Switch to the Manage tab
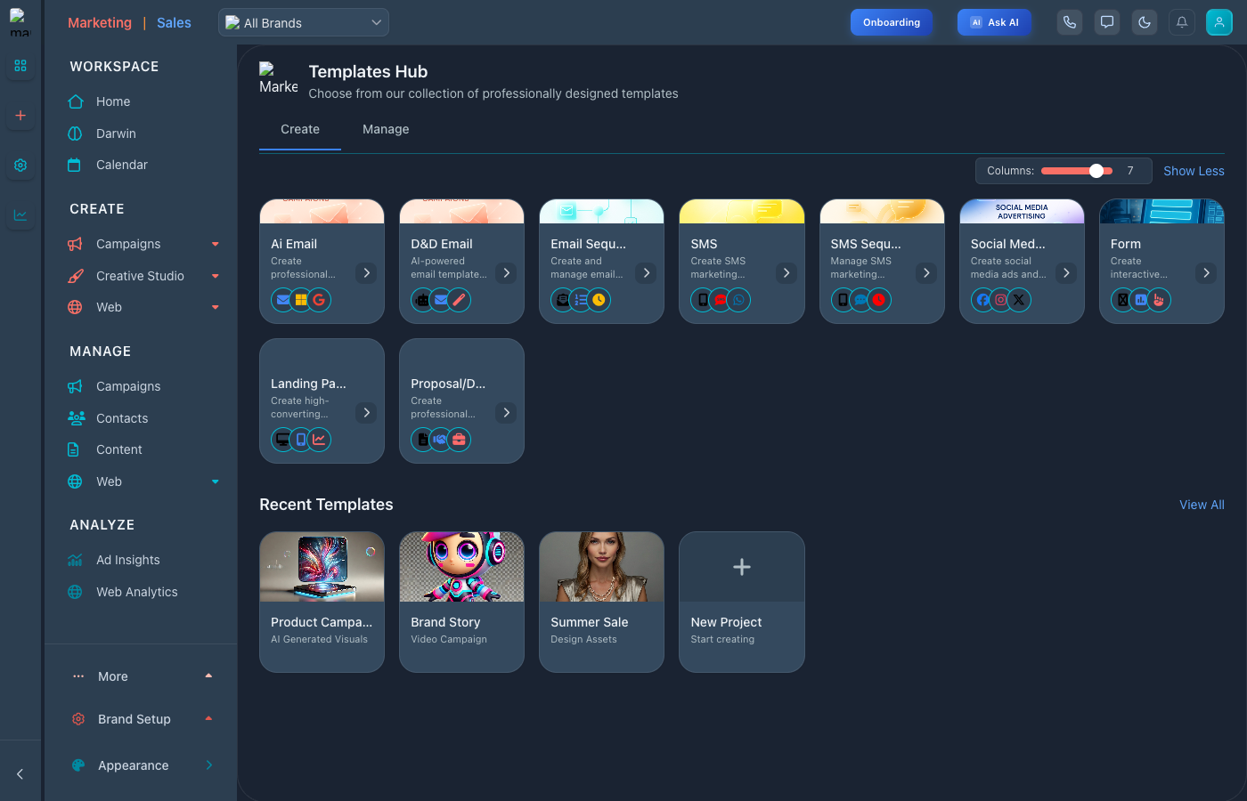Viewport: 1247px width, 801px height. click(x=386, y=129)
